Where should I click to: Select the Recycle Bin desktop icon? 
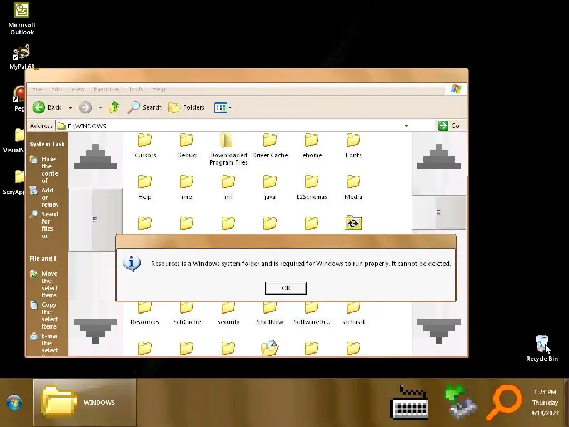tap(542, 349)
